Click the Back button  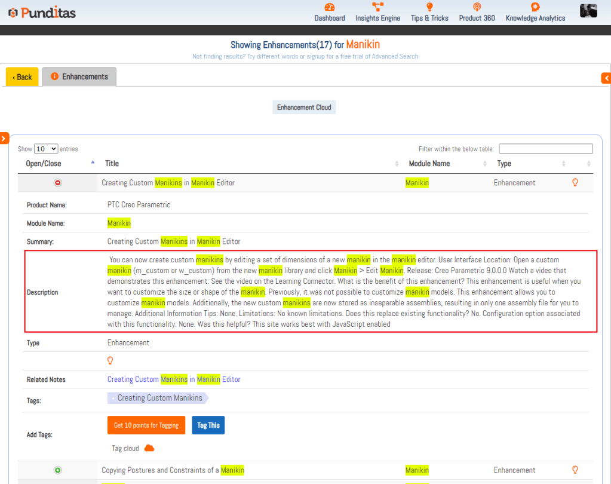click(22, 76)
